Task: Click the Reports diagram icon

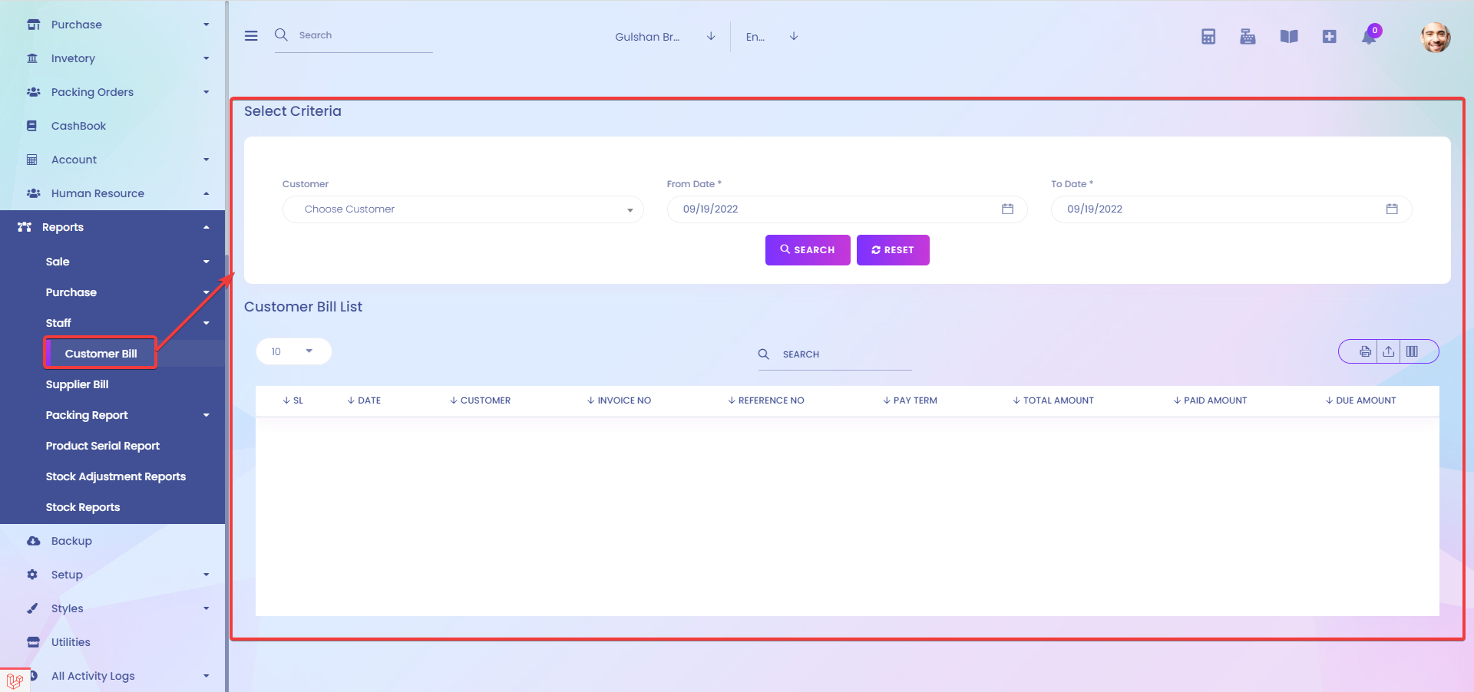Action: [x=25, y=227]
